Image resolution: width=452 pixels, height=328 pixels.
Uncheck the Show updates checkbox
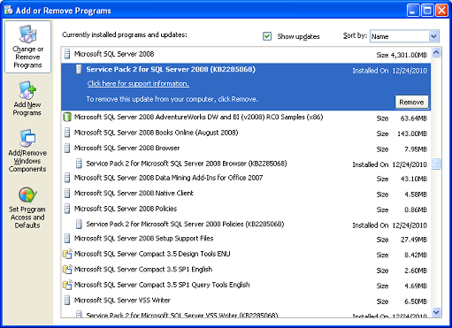[267, 36]
